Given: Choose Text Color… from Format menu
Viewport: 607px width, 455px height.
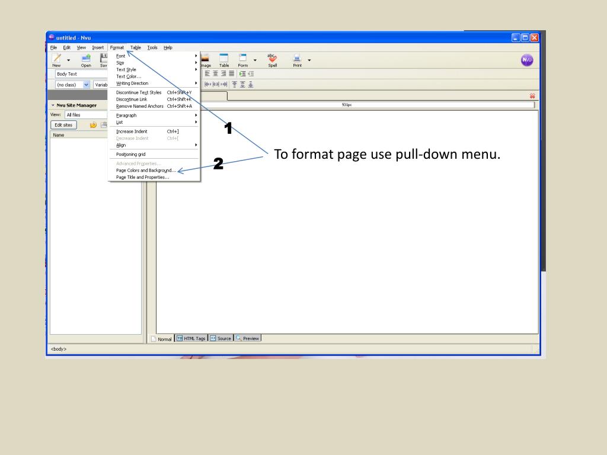Looking at the screenshot, I should tap(155, 76).
